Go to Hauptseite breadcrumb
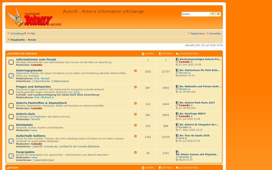 16,40
